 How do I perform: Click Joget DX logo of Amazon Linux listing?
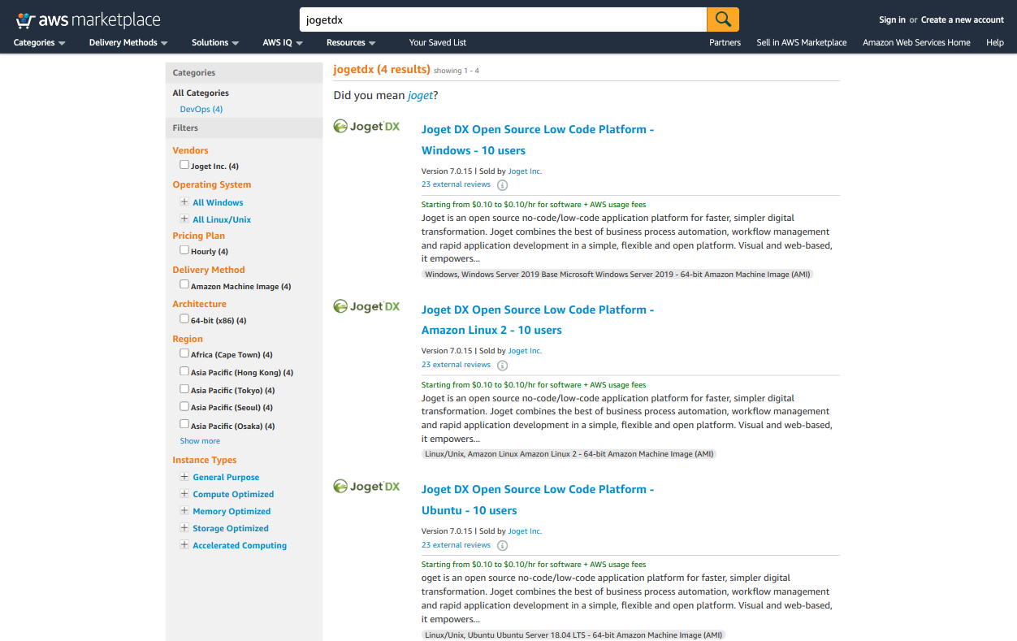tap(366, 307)
